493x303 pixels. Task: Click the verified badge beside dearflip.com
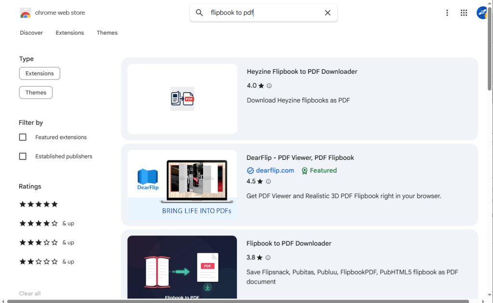click(250, 171)
